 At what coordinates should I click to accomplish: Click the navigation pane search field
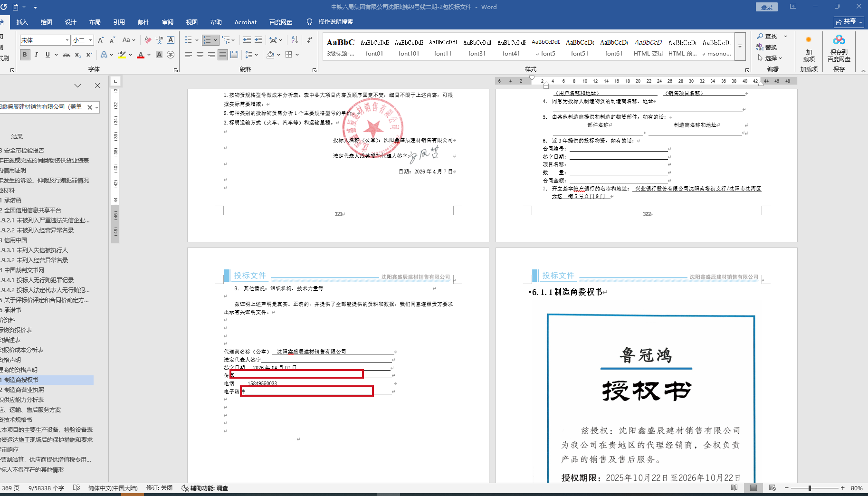tap(42, 107)
